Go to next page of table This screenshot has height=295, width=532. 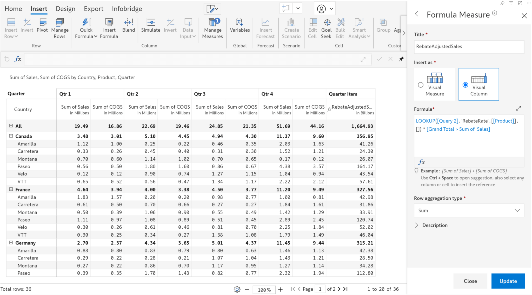point(339,289)
